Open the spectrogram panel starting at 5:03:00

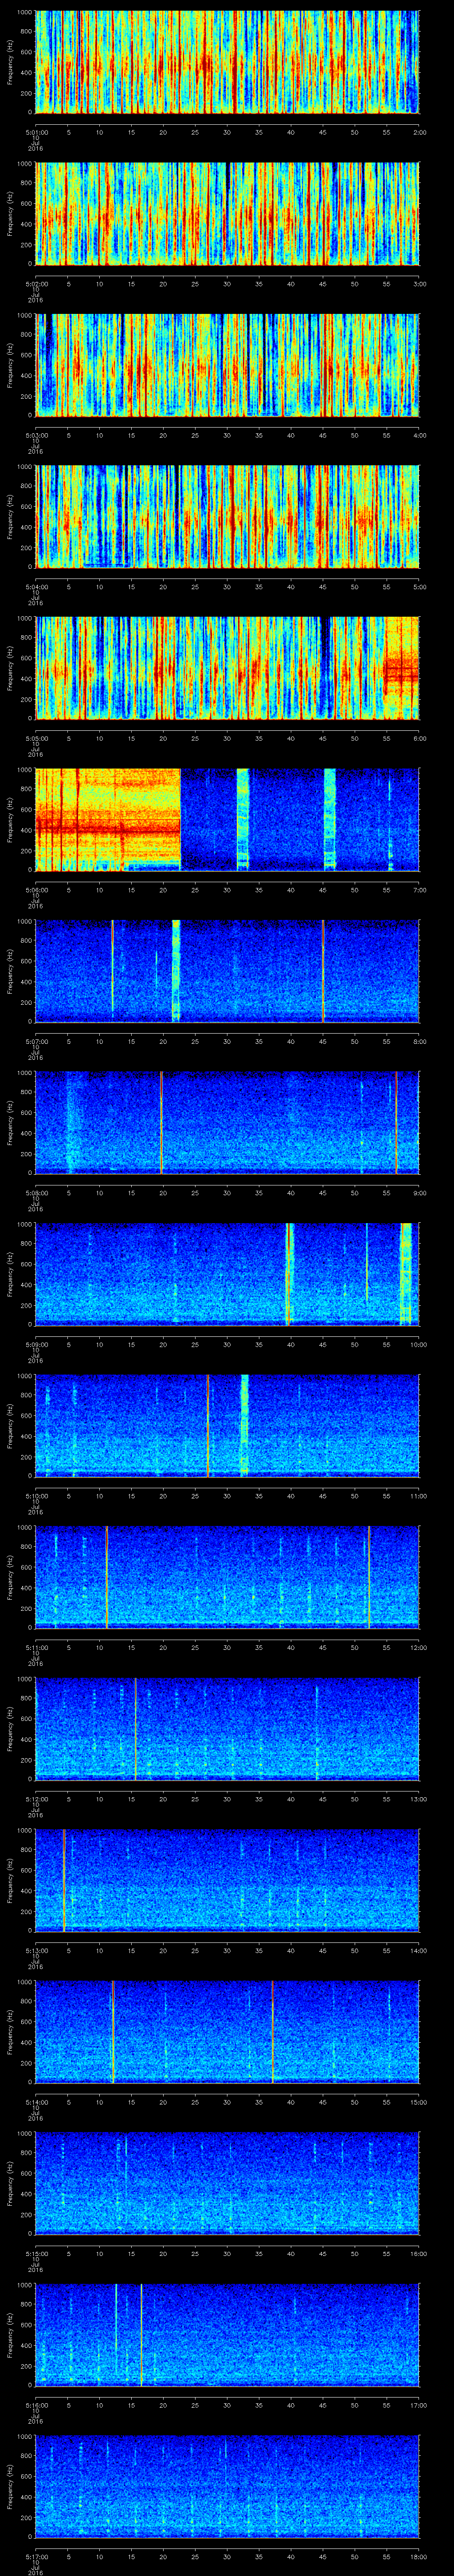[x=227, y=365]
